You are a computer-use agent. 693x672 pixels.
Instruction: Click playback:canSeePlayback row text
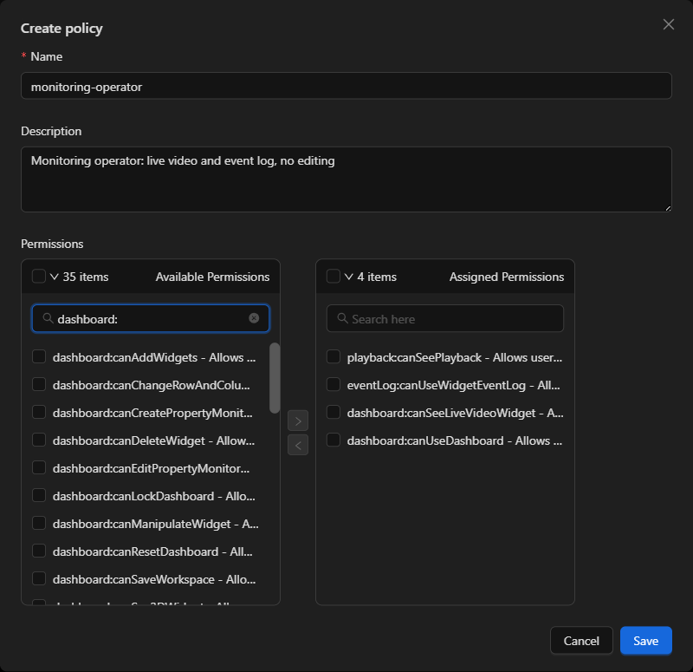tap(455, 357)
